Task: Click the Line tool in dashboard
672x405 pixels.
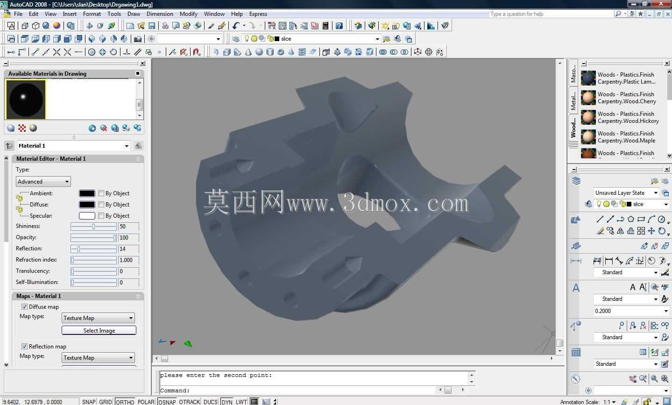Action: coord(600,219)
